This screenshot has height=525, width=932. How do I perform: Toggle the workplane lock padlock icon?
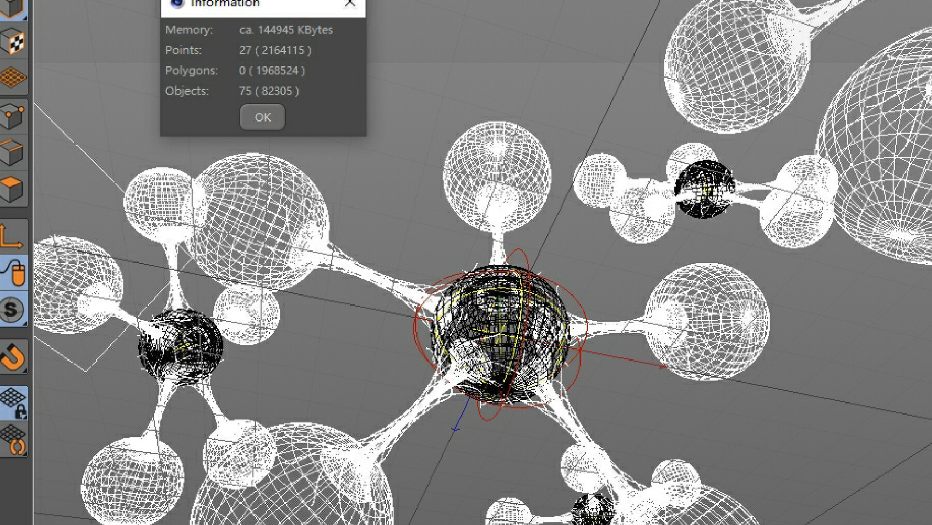pos(13,402)
